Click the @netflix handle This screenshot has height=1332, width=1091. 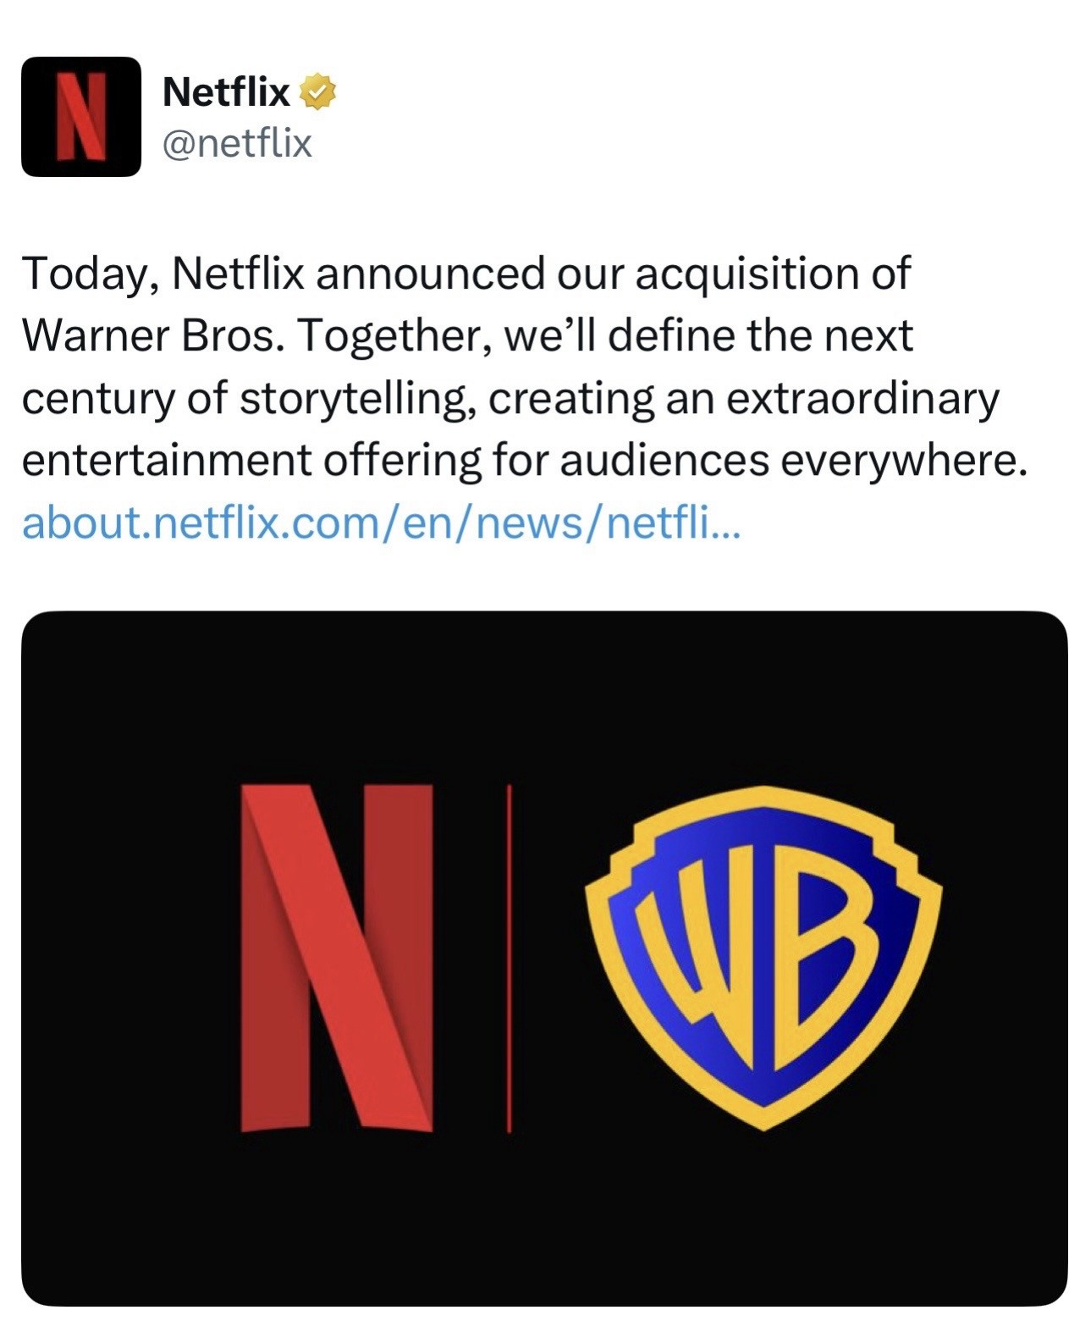[x=237, y=143]
